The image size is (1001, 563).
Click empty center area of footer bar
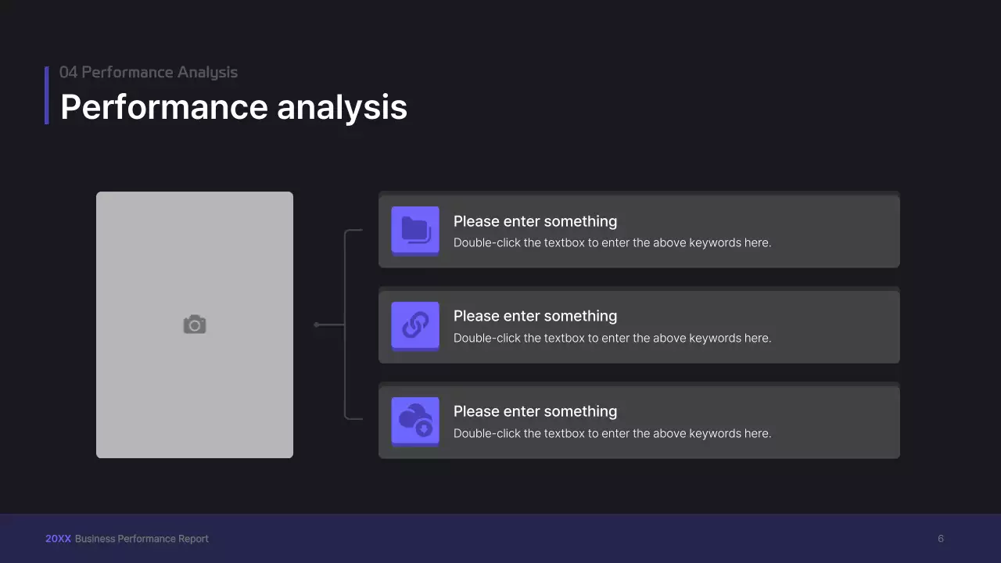pos(547,539)
